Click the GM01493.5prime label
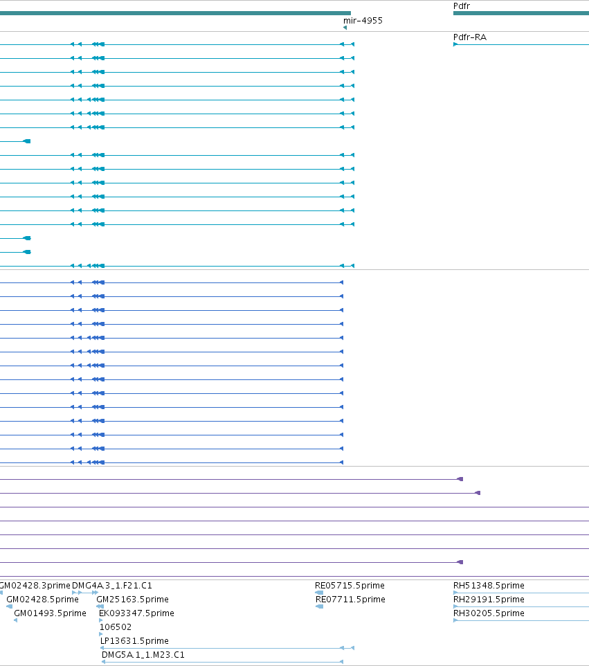The image size is (589, 666). pyautogui.click(x=50, y=613)
